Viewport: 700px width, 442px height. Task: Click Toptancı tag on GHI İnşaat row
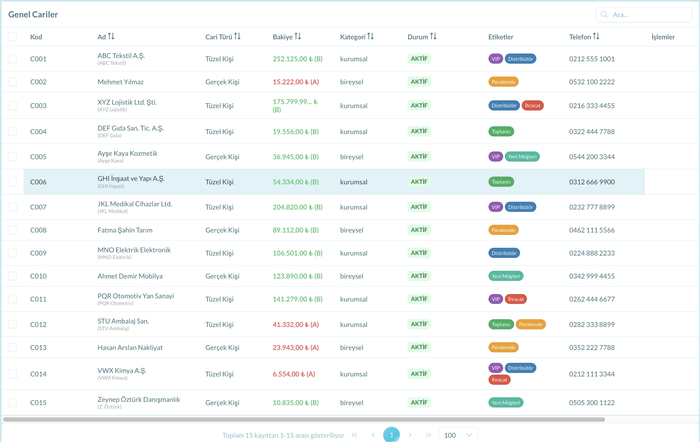(501, 182)
